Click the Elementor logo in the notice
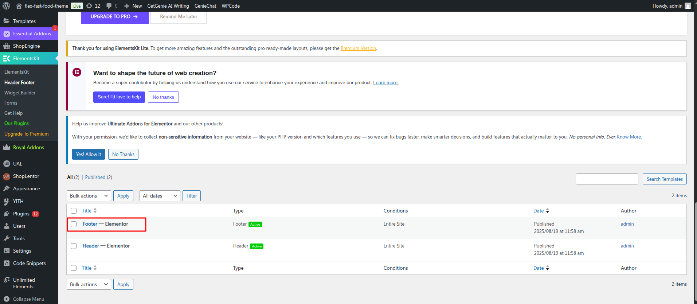The image size is (697, 304). tap(77, 72)
